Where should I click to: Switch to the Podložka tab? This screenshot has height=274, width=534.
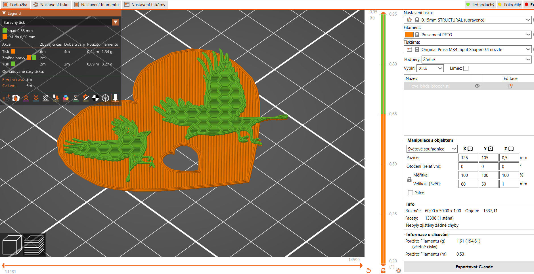click(x=15, y=5)
